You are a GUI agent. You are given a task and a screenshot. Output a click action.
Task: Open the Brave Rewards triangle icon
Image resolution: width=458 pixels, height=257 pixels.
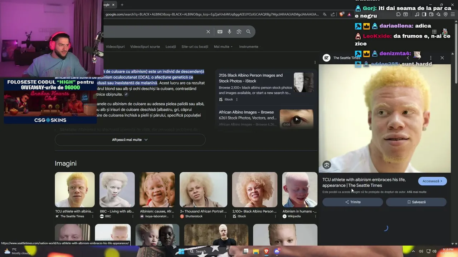349,14
